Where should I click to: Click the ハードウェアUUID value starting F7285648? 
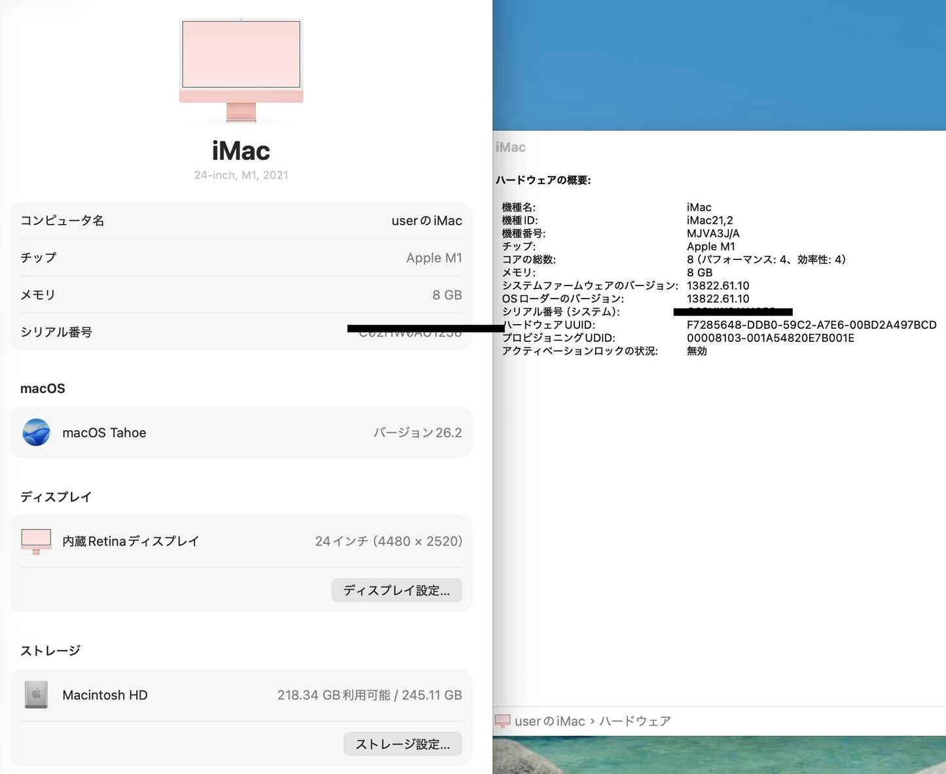812,325
